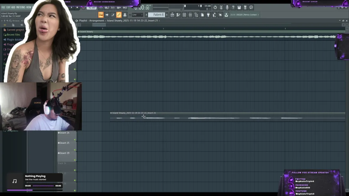Open the EDIT menu

point(8,7)
